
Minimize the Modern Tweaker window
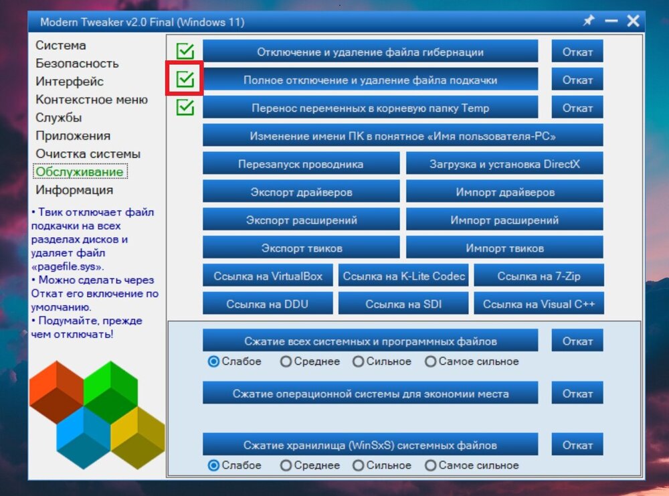pyautogui.click(x=611, y=21)
